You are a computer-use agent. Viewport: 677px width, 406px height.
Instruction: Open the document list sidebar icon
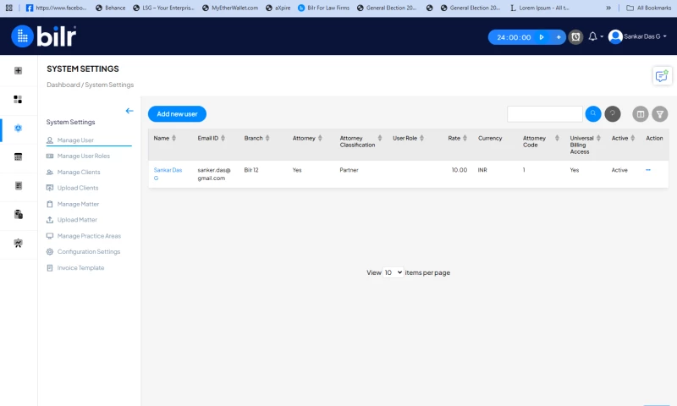[x=18, y=185]
